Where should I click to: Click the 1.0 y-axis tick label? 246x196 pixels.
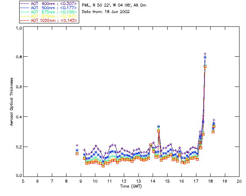click(x=19, y=28)
